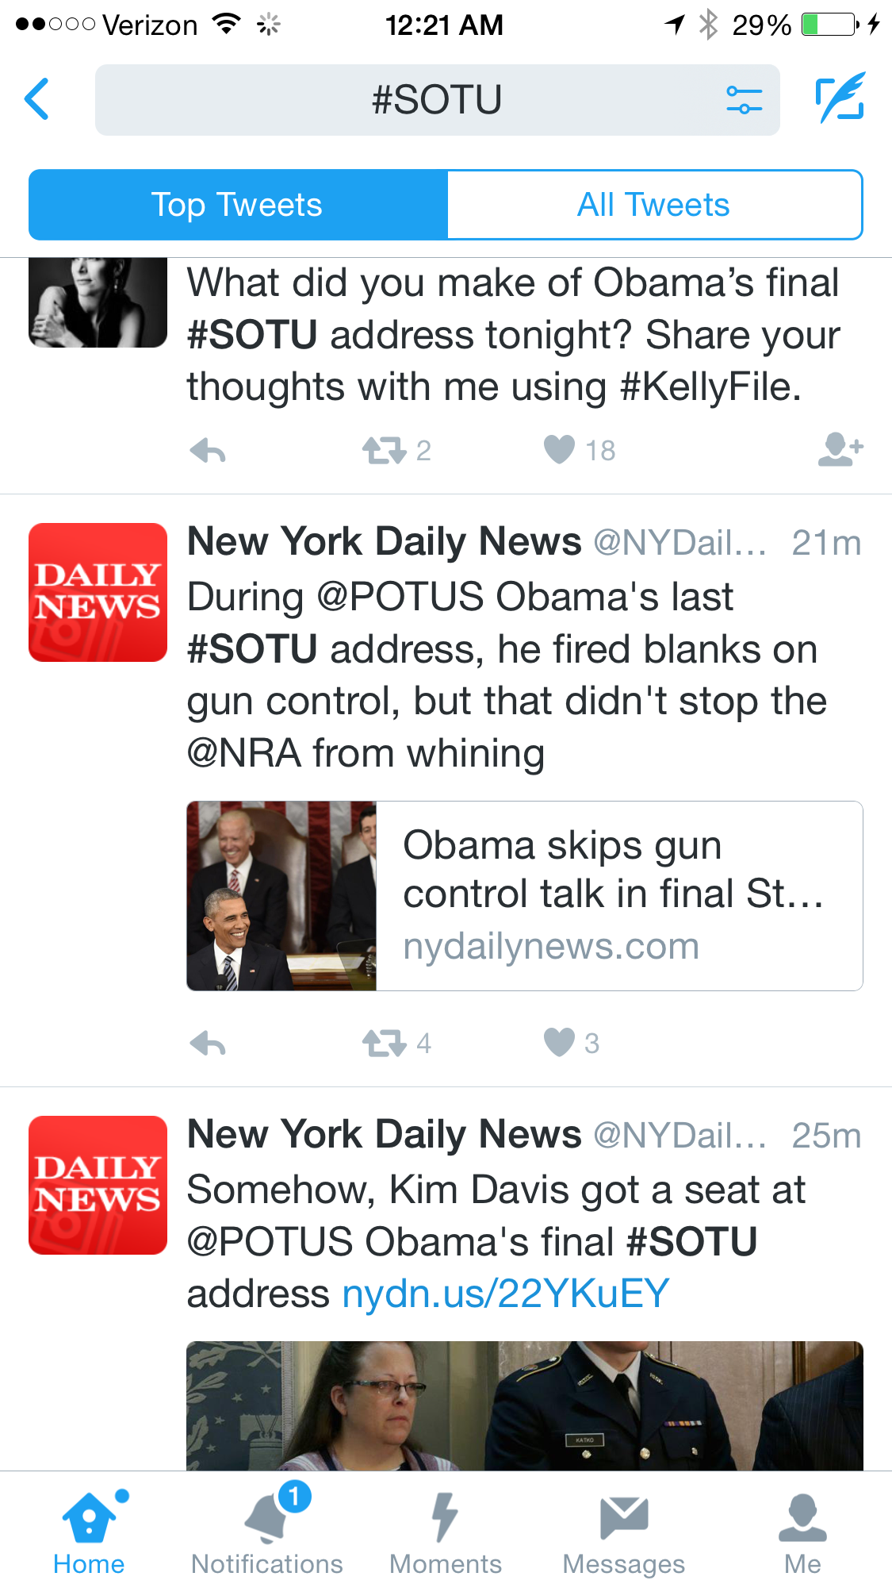The image size is (892, 1588).
Task: Follow the #KellyFile tweet author
Action: click(x=840, y=450)
